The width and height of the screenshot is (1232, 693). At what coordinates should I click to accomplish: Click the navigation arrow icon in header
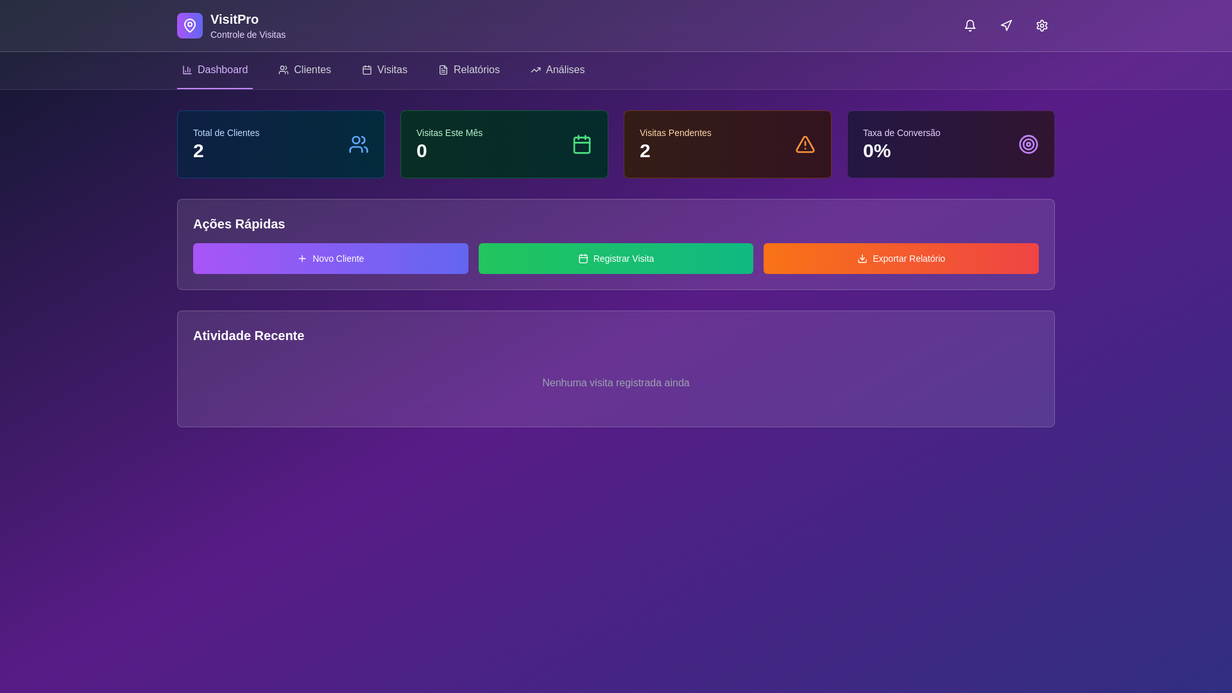(1006, 26)
